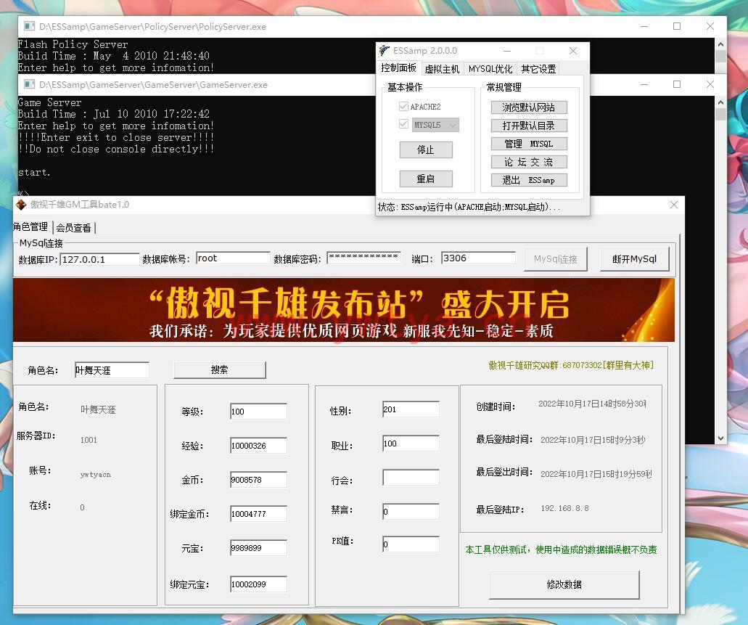Click the 停止 button in ESSamp
Screen dimensions: 748x625
[426, 150]
